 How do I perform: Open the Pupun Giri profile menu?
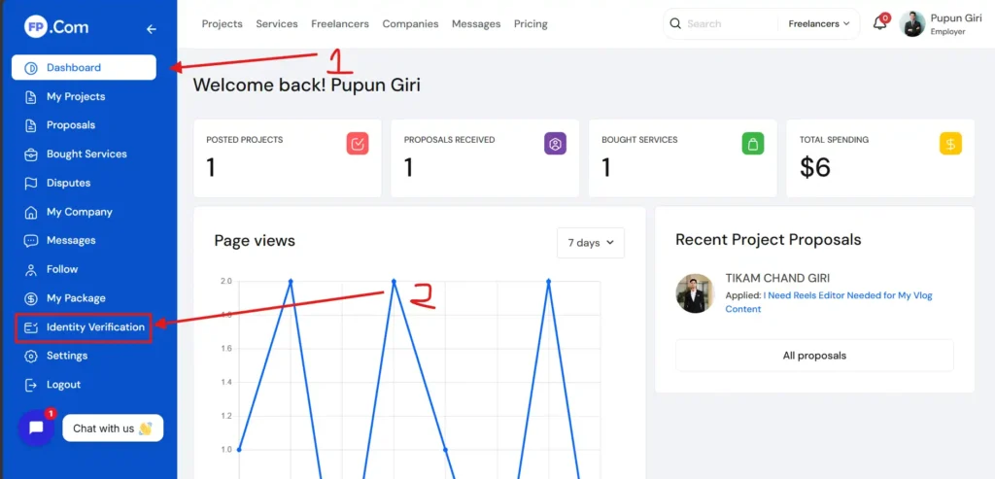[940, 23]
